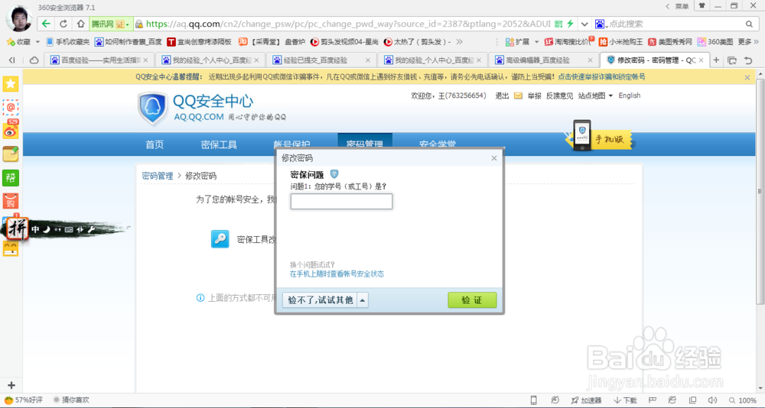Image resolution: width=765 pixels, height=408 pixels.
Task: Click the 加速器 accelerator in status bar
Action: [x=587, y=400]
